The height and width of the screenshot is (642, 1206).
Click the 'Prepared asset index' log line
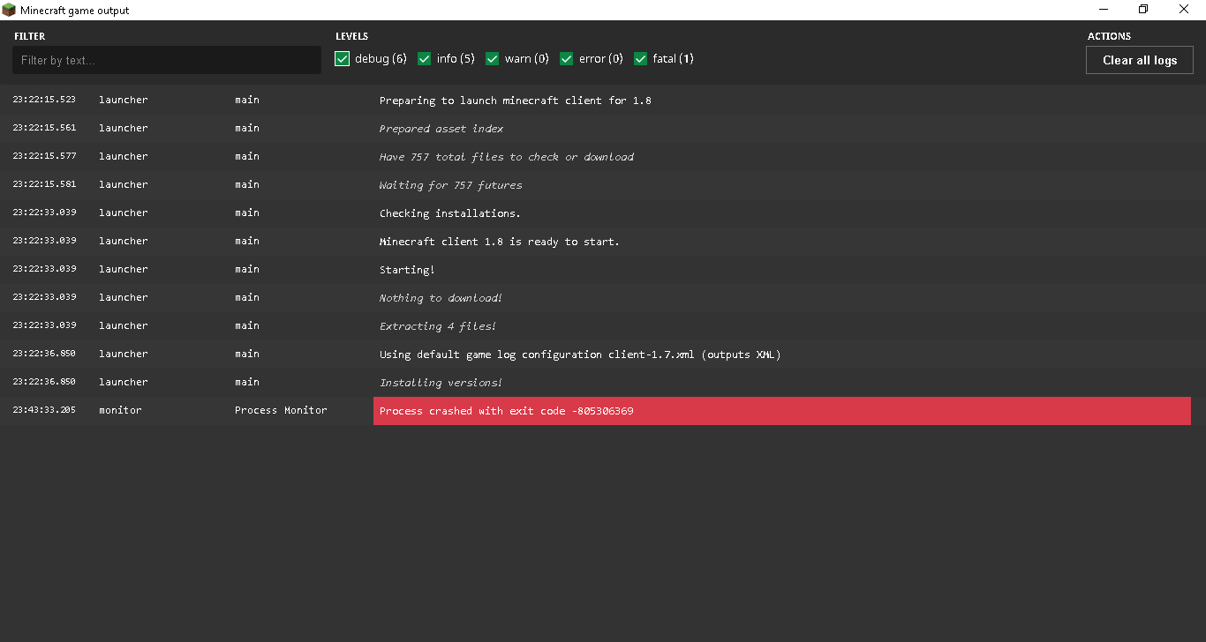coord(441,129)
